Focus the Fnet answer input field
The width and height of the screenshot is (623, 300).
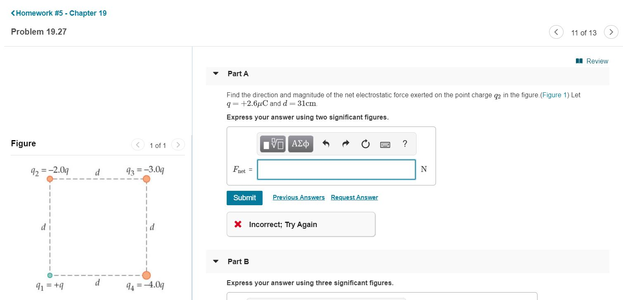[336, 170]
